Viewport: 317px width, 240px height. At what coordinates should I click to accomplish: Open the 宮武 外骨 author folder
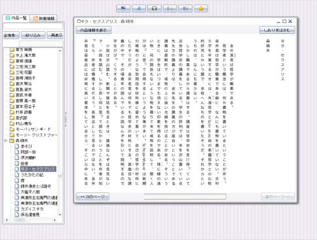pos(23,95)
